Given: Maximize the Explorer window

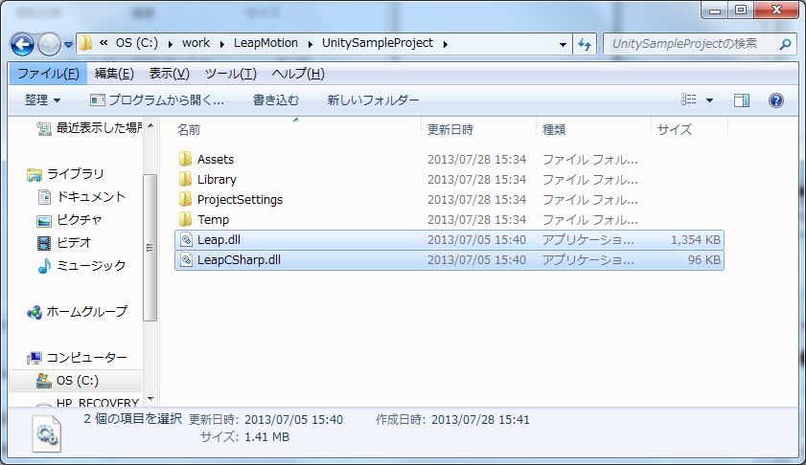Looking at the screenshot, I should coord(741,10).
